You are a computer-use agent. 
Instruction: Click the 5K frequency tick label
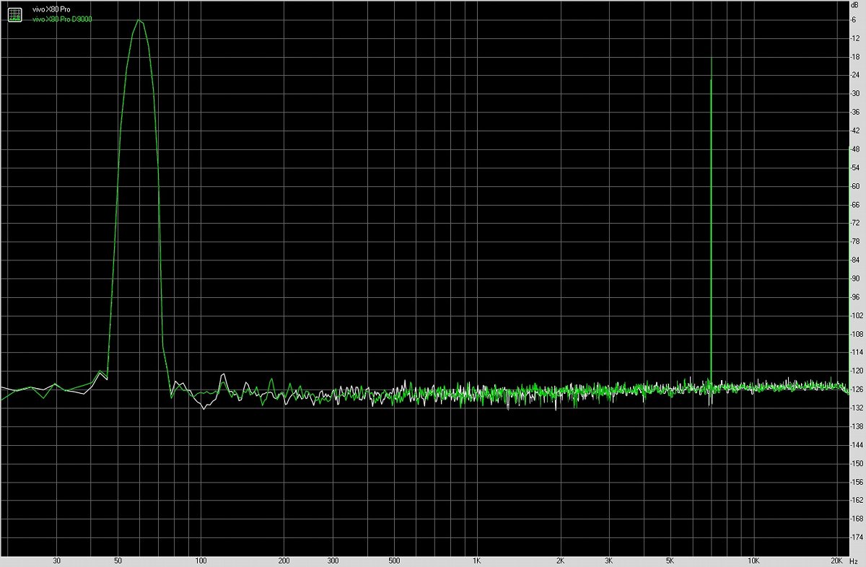coord(669,560)
